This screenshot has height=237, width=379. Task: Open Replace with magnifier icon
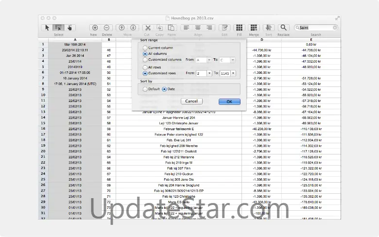[284, 28]
